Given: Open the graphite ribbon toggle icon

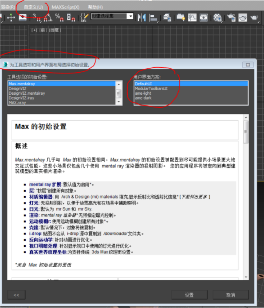Looking at the screenshot, I should pos(180,18).
